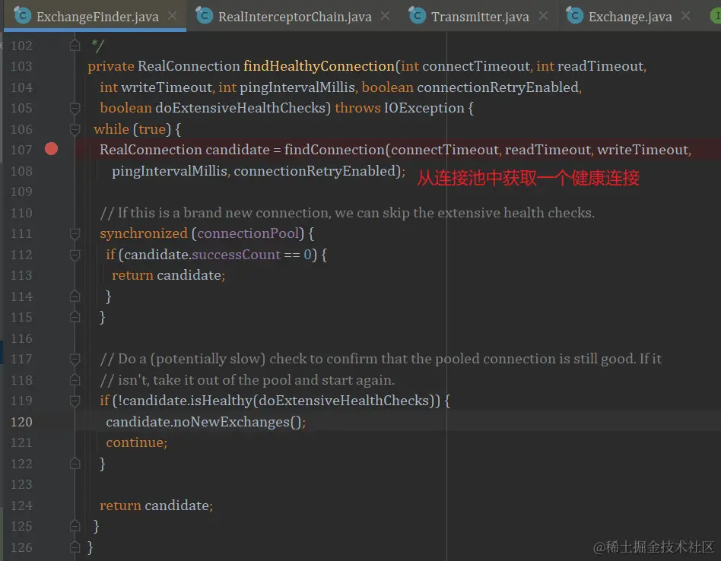Image resolution: width=721 pixels, height=561 pixels.
Task: Close the RealInterceptorChain.java tab
Action: click(x=386, y=16)
